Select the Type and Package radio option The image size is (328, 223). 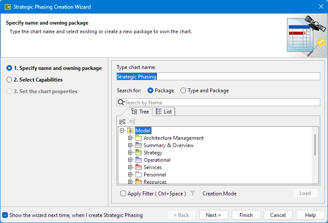(x=183, y=91)
